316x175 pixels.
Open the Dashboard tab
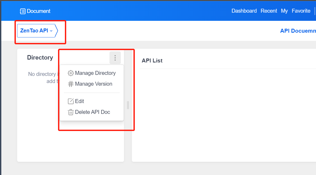(244, 11)
